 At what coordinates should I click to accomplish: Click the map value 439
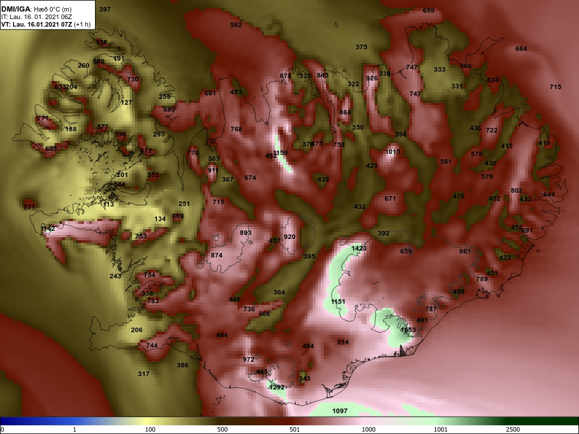(x=323, y=180)
